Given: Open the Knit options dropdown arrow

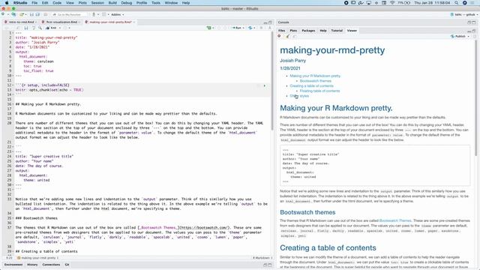Looking at the screenshot, I should 60,28.
